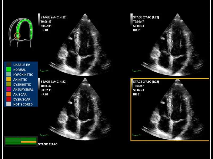Choose DYSK/SCAR from the score legend
Screen dimensions: 213x159
click(x=21, y=99)
